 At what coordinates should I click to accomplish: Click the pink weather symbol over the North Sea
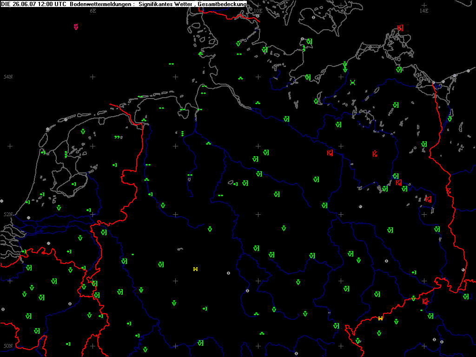pos(76,27)
